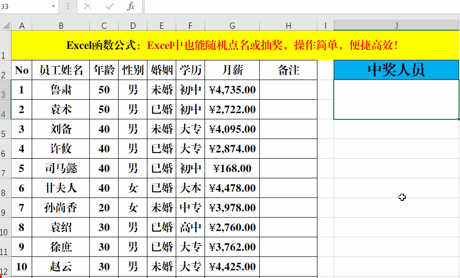The width and height of the screenshot is (460, 278).
Task: Click salary cell ¥3,762.00
Action: 232,247
